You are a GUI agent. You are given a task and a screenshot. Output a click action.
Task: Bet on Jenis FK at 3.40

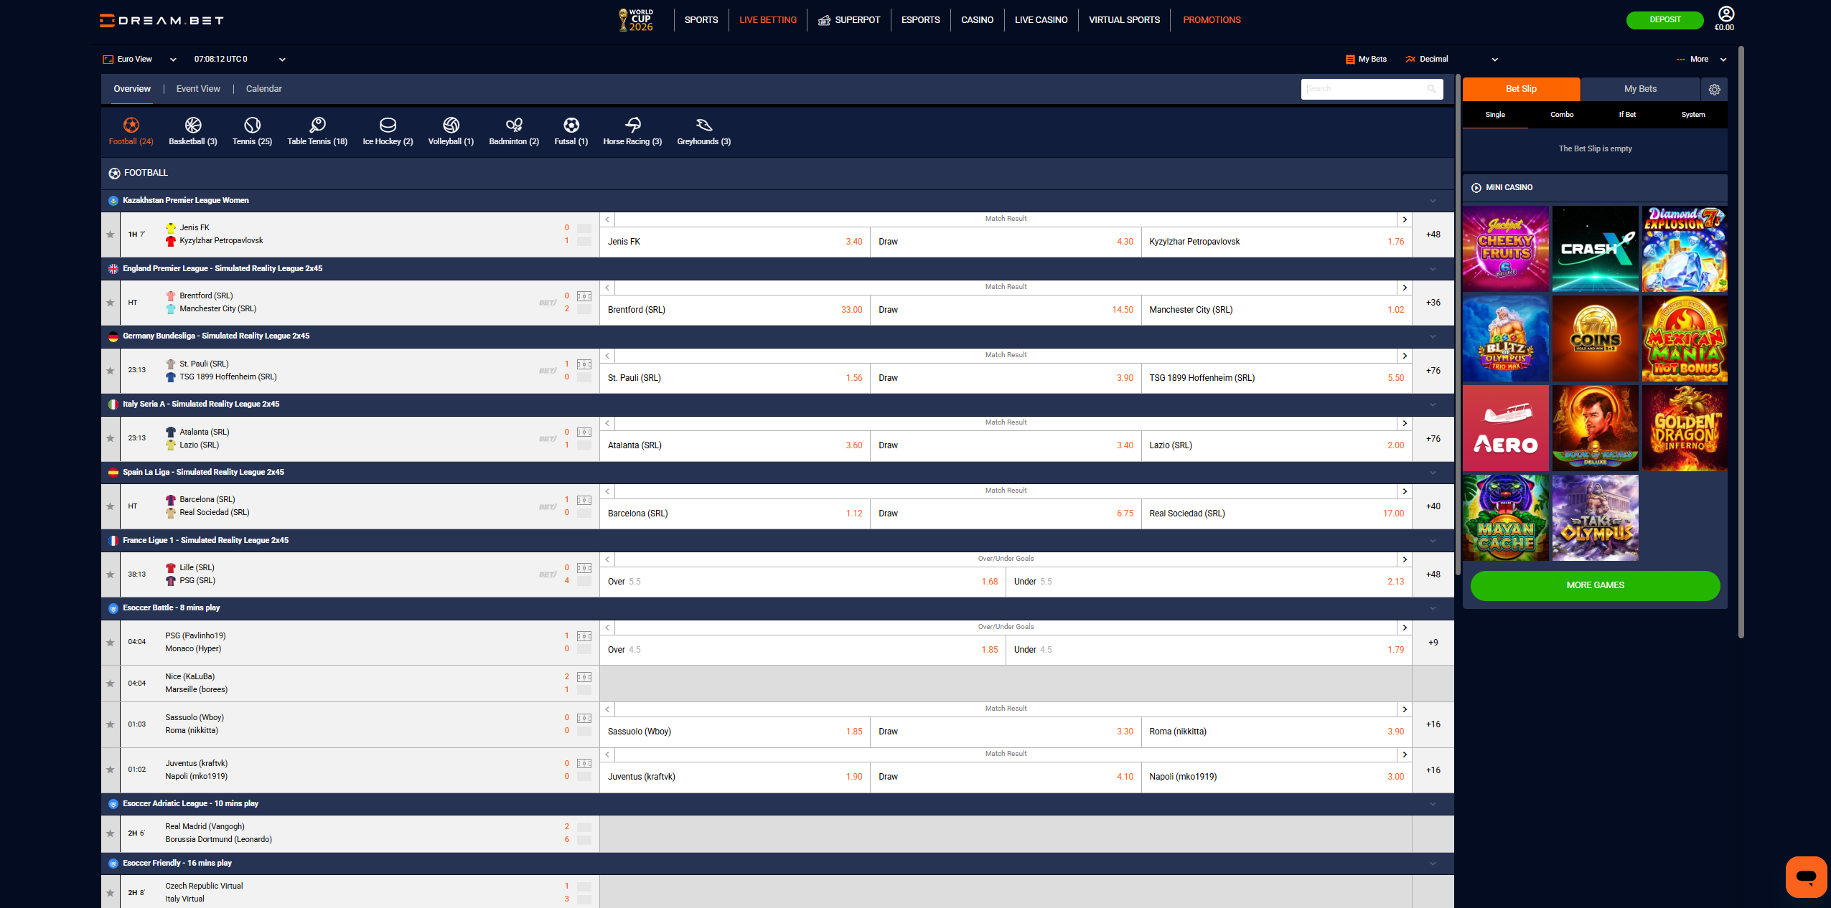[x=735, y=242]
